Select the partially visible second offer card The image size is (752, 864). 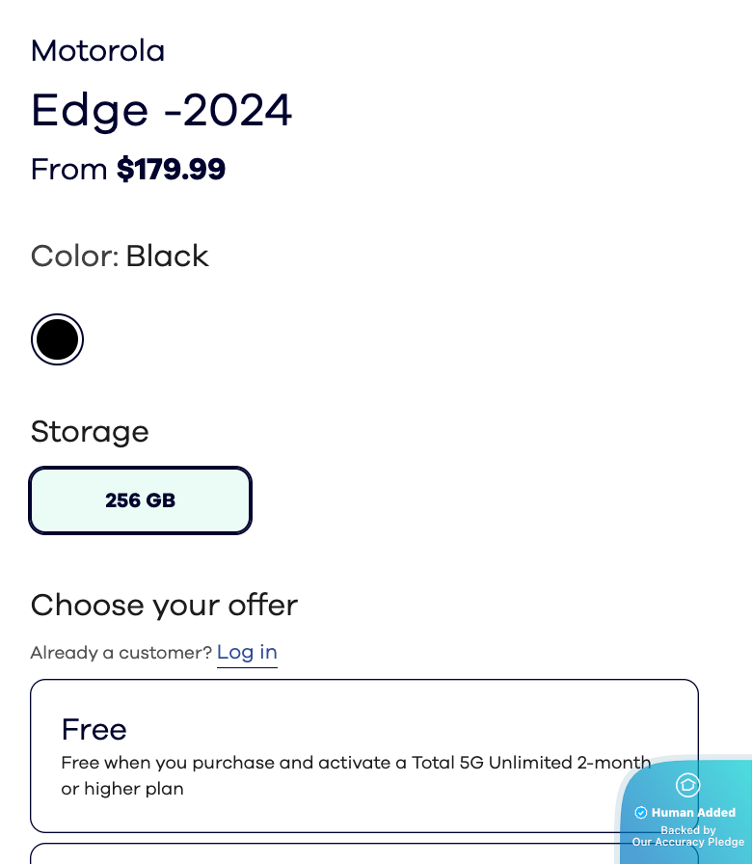tap(318, 854)
